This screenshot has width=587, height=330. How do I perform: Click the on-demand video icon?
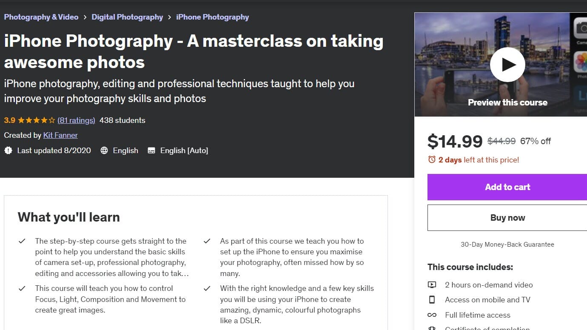pos(432,284)
